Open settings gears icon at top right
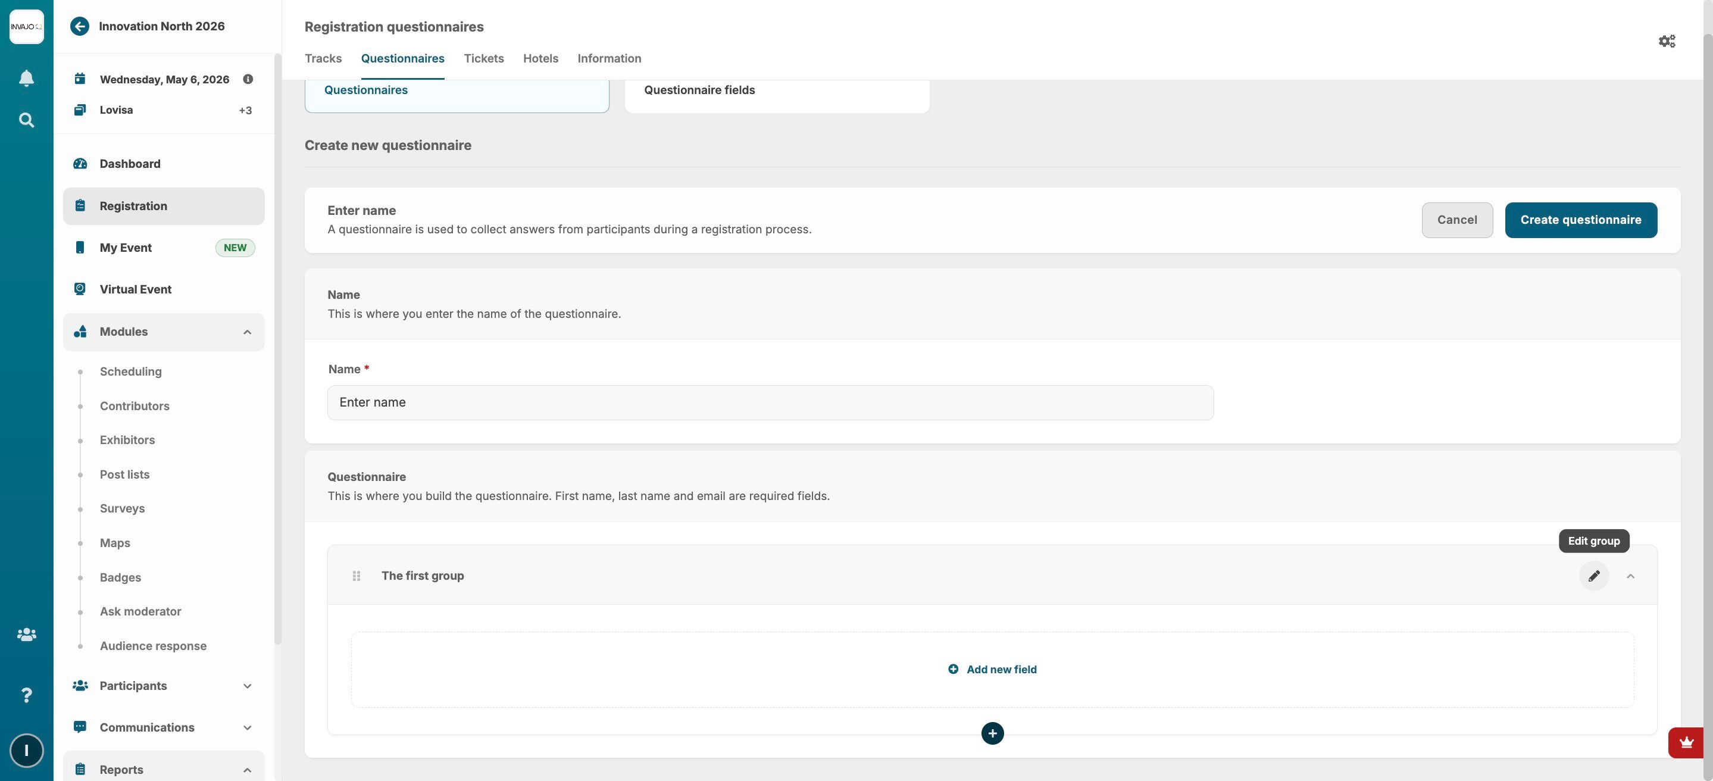1713x781 pixels. tap(1667, 41)
